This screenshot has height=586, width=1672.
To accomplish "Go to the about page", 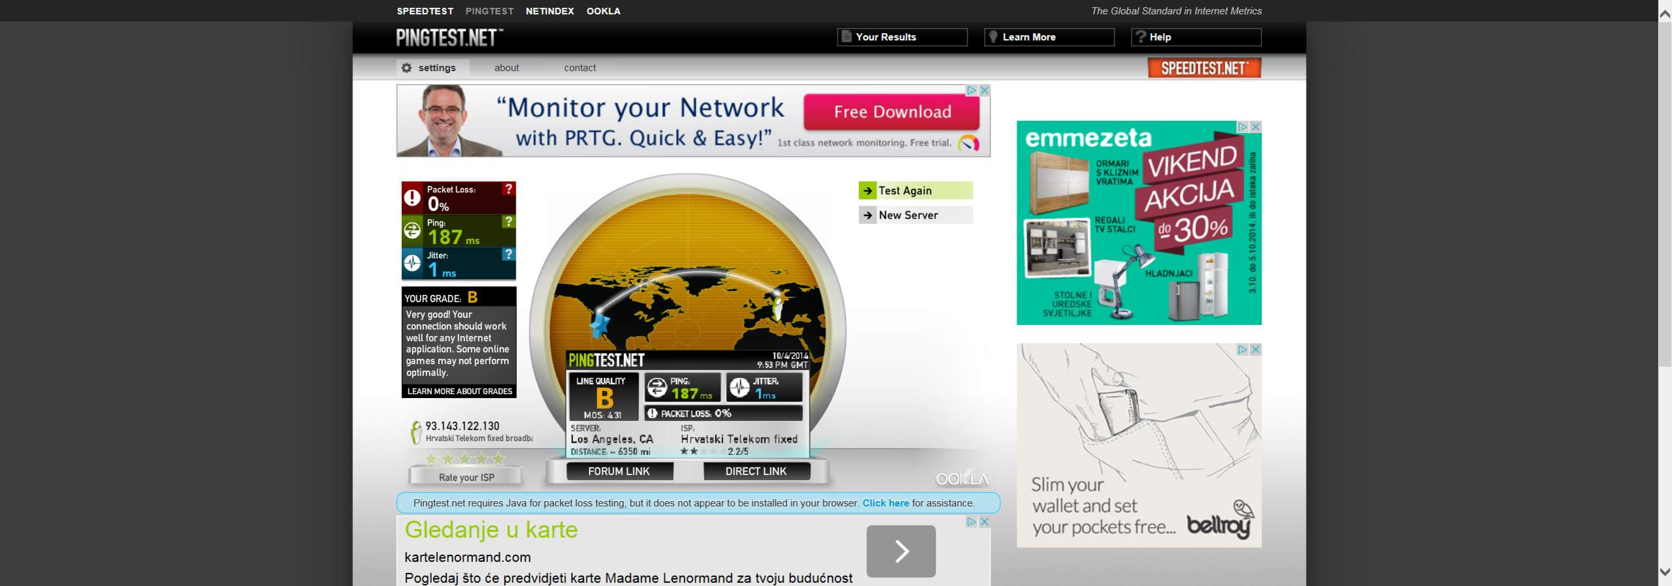I will click(506, 68).
